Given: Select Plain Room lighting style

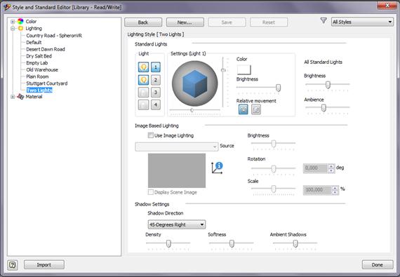Looking at the screenshot, I should [x=37, y=76].
